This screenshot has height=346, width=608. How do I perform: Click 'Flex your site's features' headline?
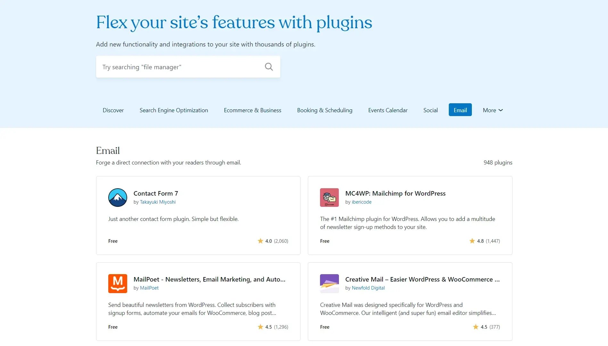click(x=234, y=22)
